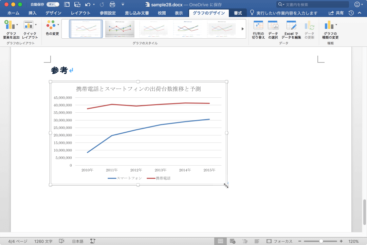Switch to Print Layout view icon
Screen dimensions: 367x245
pos(220,241)
